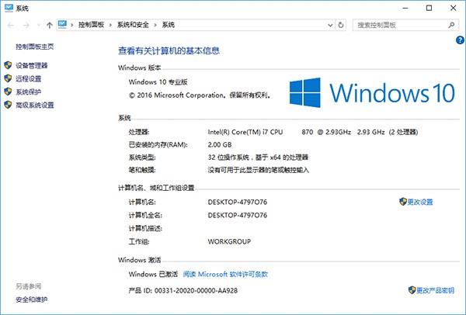Image resolution: width=466 pixels, height=315 pixels.
Task: Click the magnifier search icon
Action: pyautogui.click(x=451, y=26)
